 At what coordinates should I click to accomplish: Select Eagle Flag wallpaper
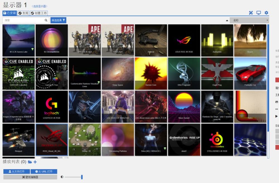(217, 73)
